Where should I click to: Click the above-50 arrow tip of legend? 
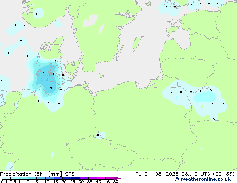coord(118,178)
